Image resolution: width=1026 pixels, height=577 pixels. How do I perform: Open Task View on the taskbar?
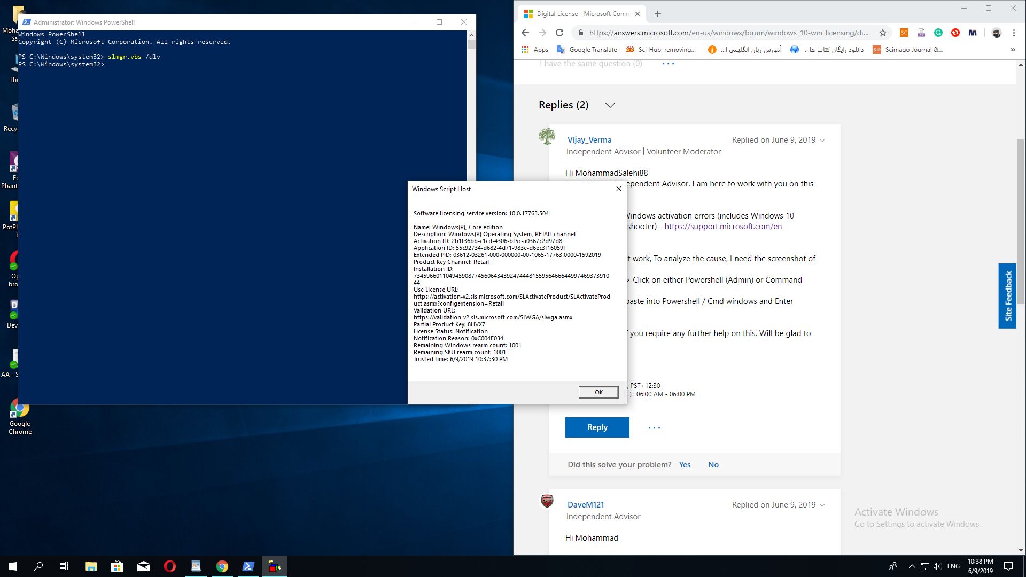[64, 566]
